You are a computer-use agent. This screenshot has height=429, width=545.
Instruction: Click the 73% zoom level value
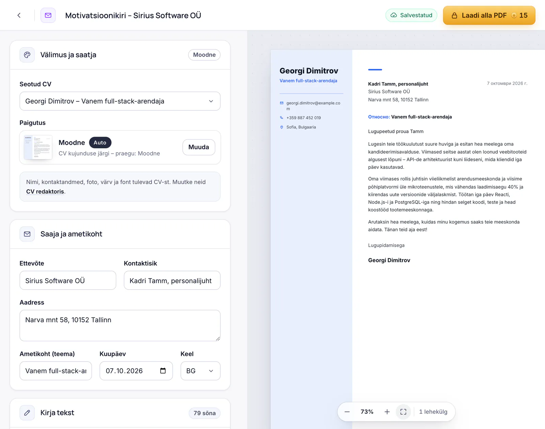pyautogui.click(x=367, y=412)
